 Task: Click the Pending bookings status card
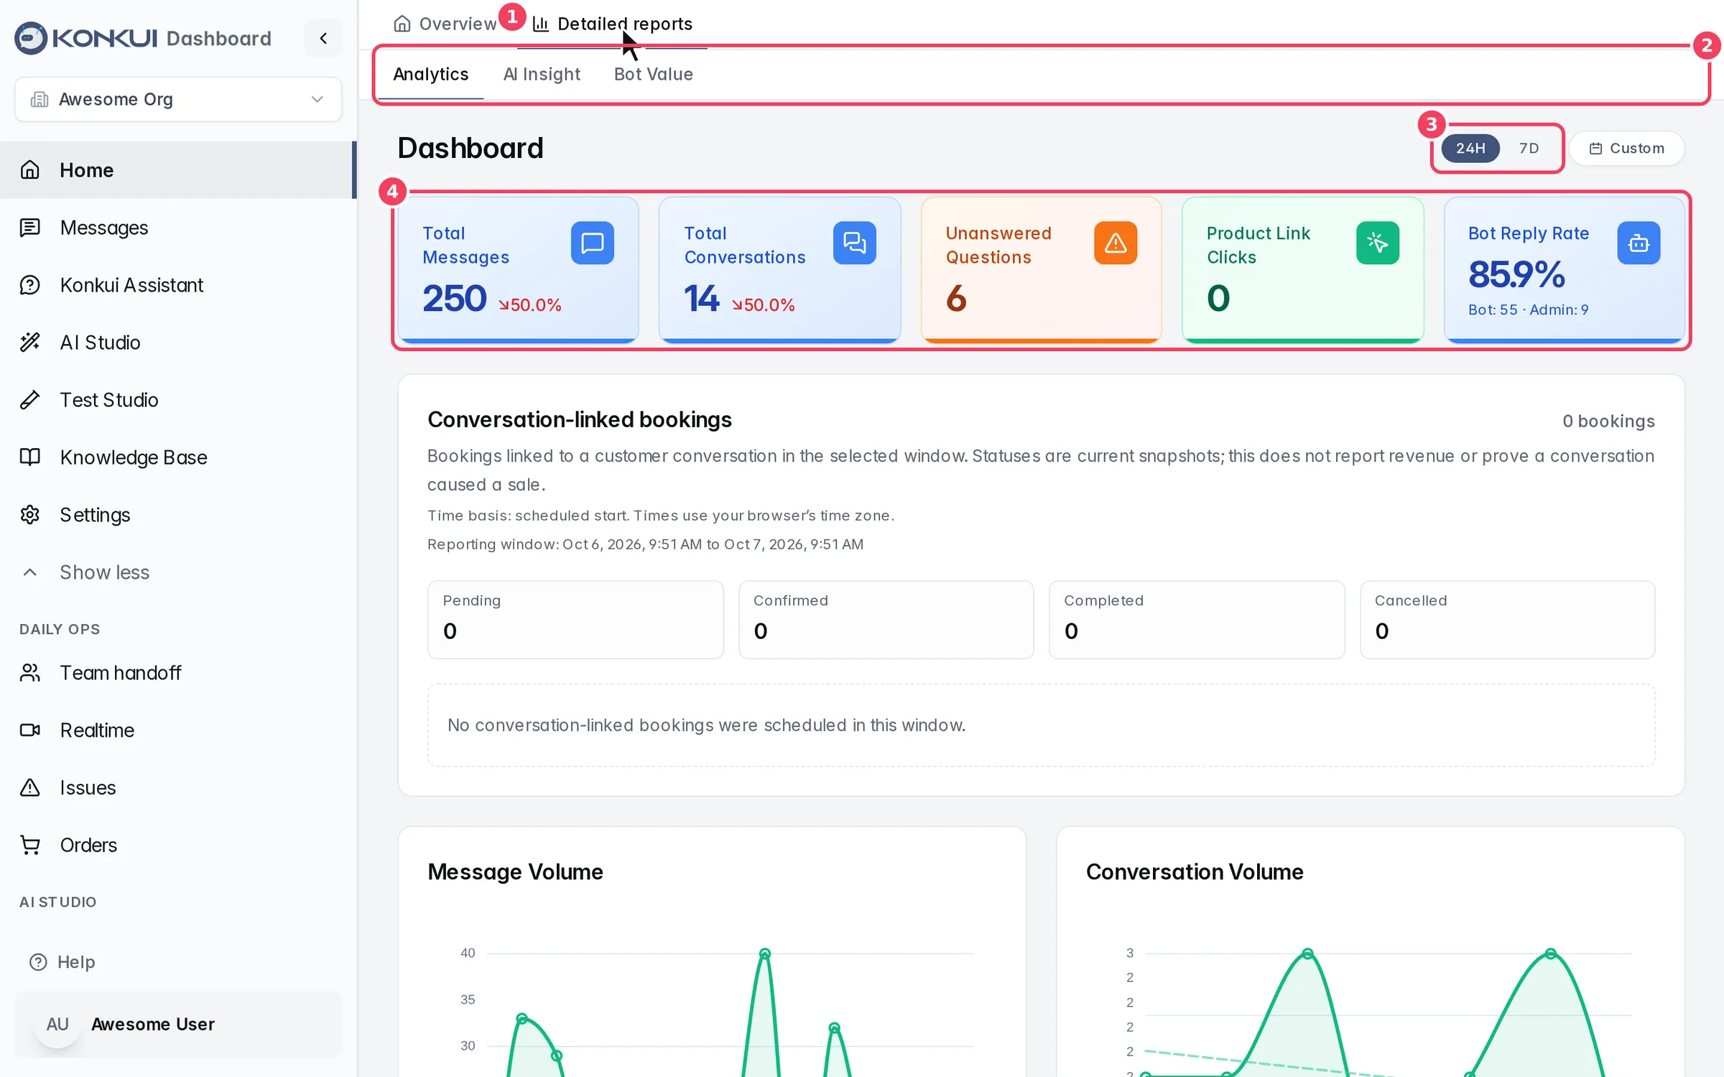pos(575,620)
